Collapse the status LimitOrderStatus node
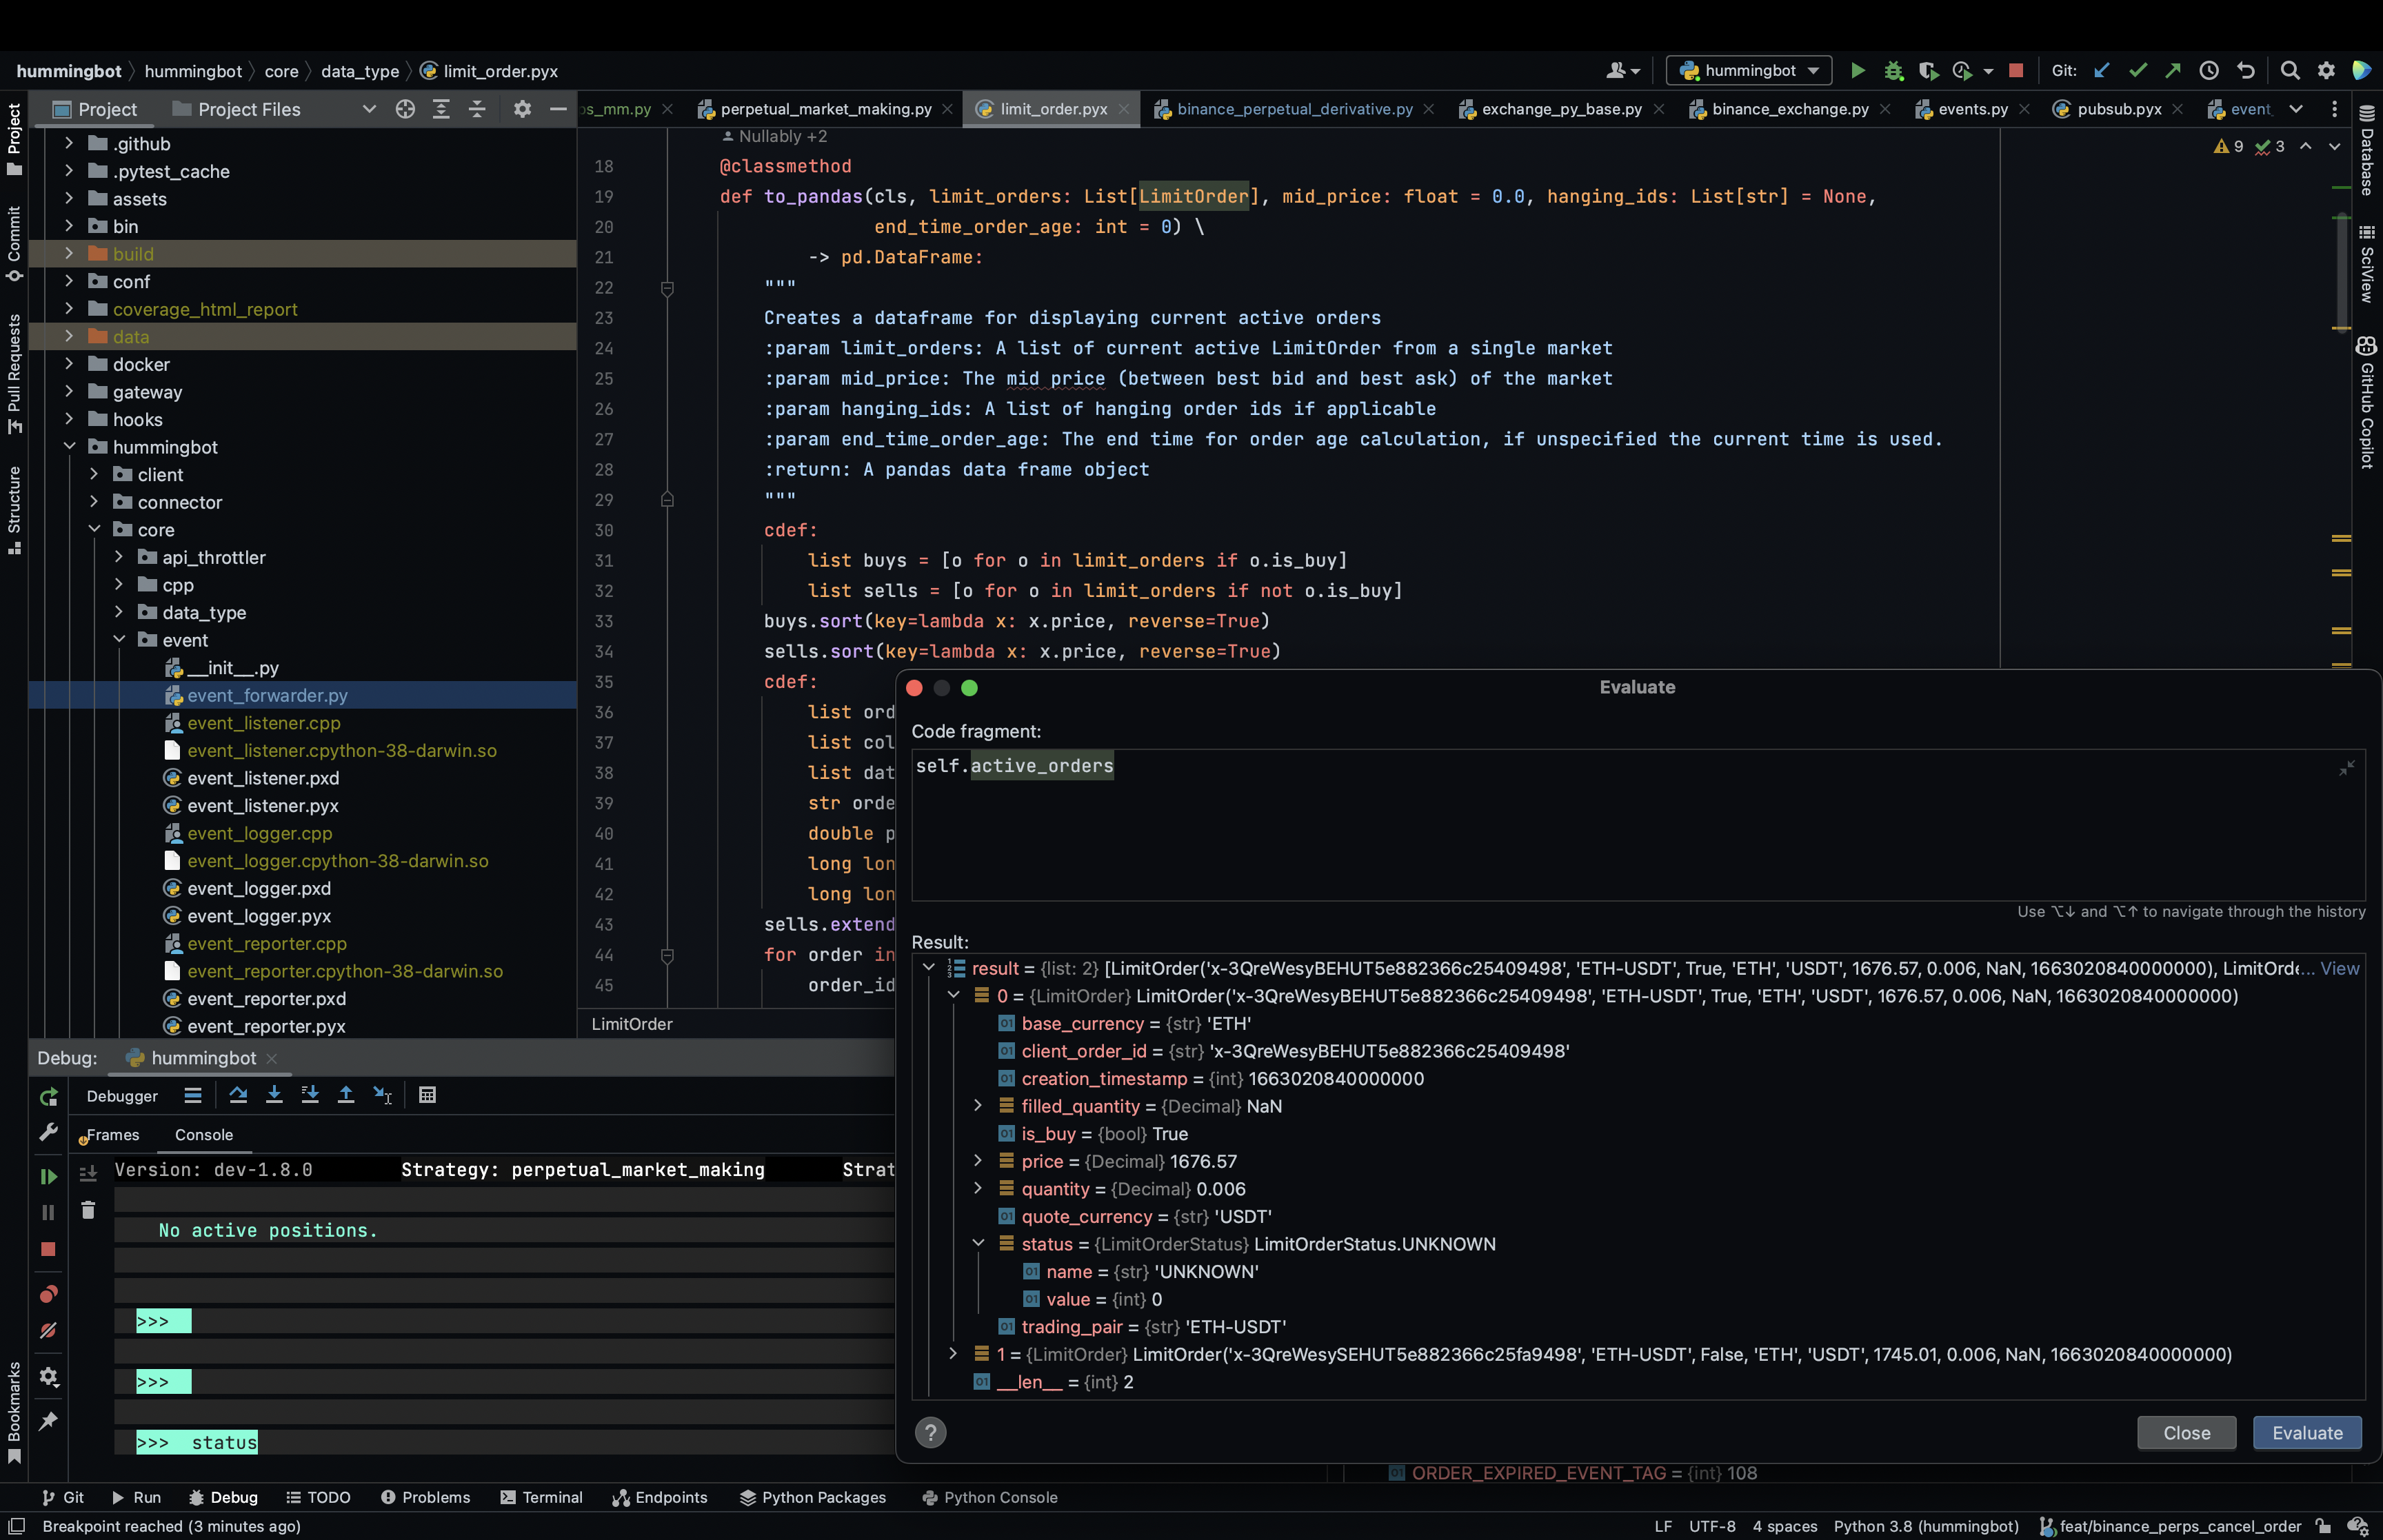This screenshot has height=1540, width=2383. [x=978, y=1244]
